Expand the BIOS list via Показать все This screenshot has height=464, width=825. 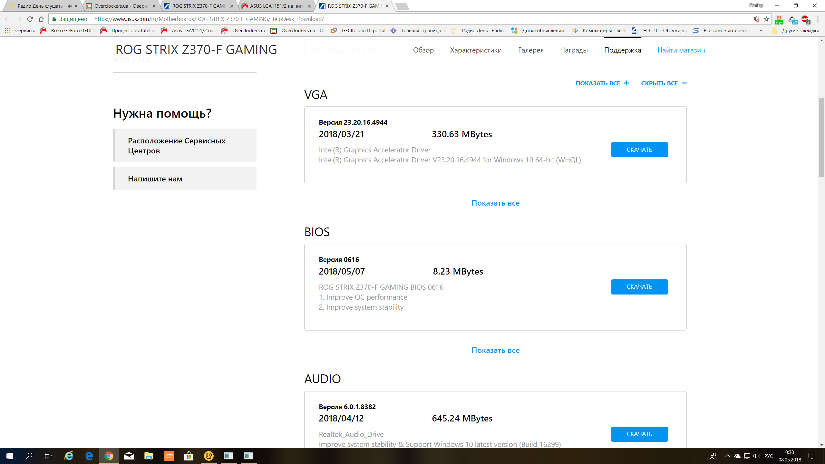[495, 350]
